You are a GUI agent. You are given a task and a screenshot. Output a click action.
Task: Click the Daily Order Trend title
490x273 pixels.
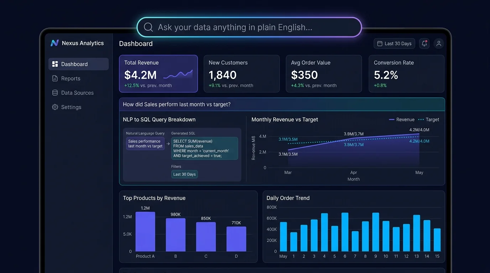pos(288,198)
